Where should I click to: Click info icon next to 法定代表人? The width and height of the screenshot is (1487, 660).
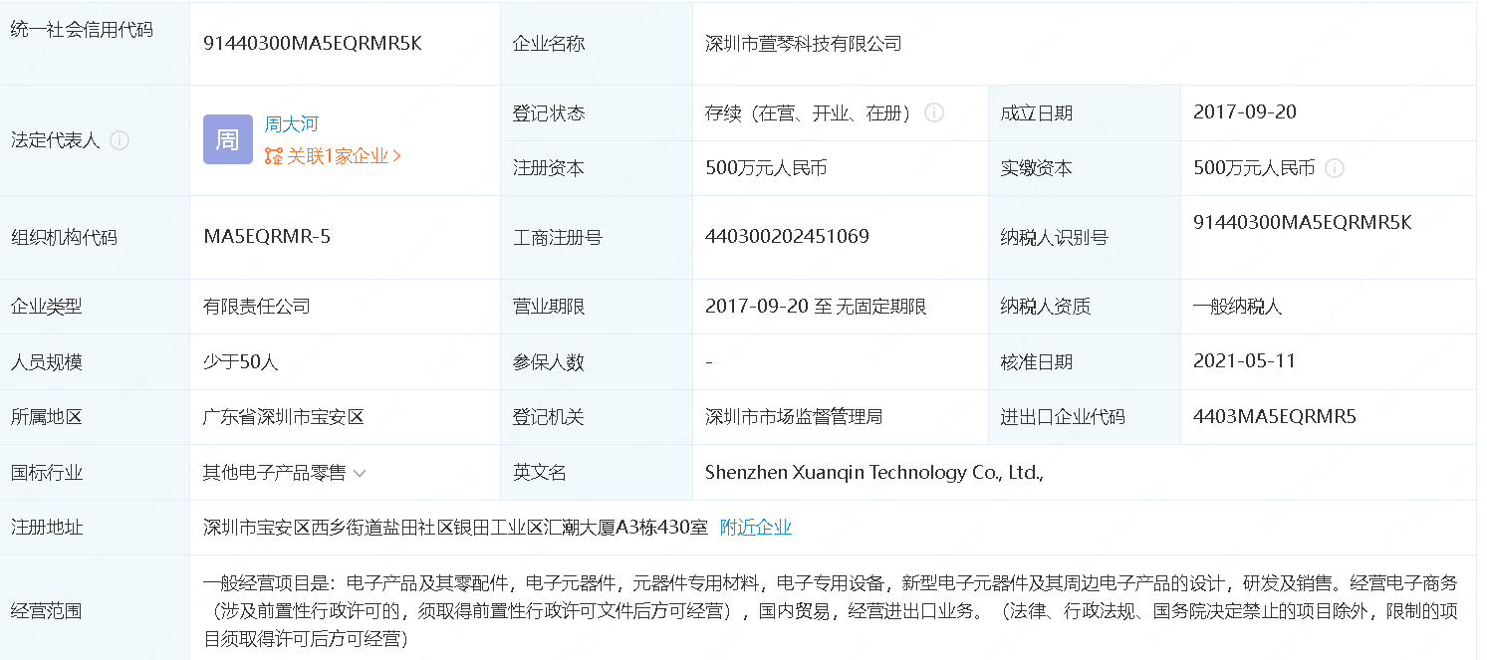tap(120, 140)
